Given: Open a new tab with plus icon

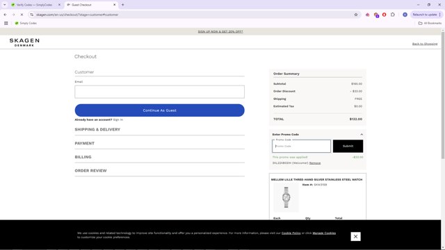Looking at the screenshot, I should [x=122, y=5].
